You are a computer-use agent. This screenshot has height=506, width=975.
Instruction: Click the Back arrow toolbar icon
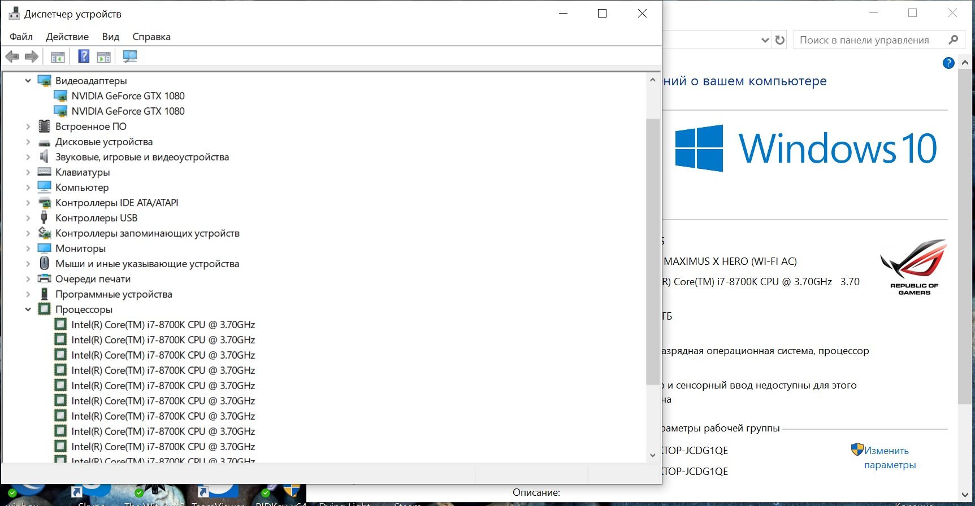point(12,56)
